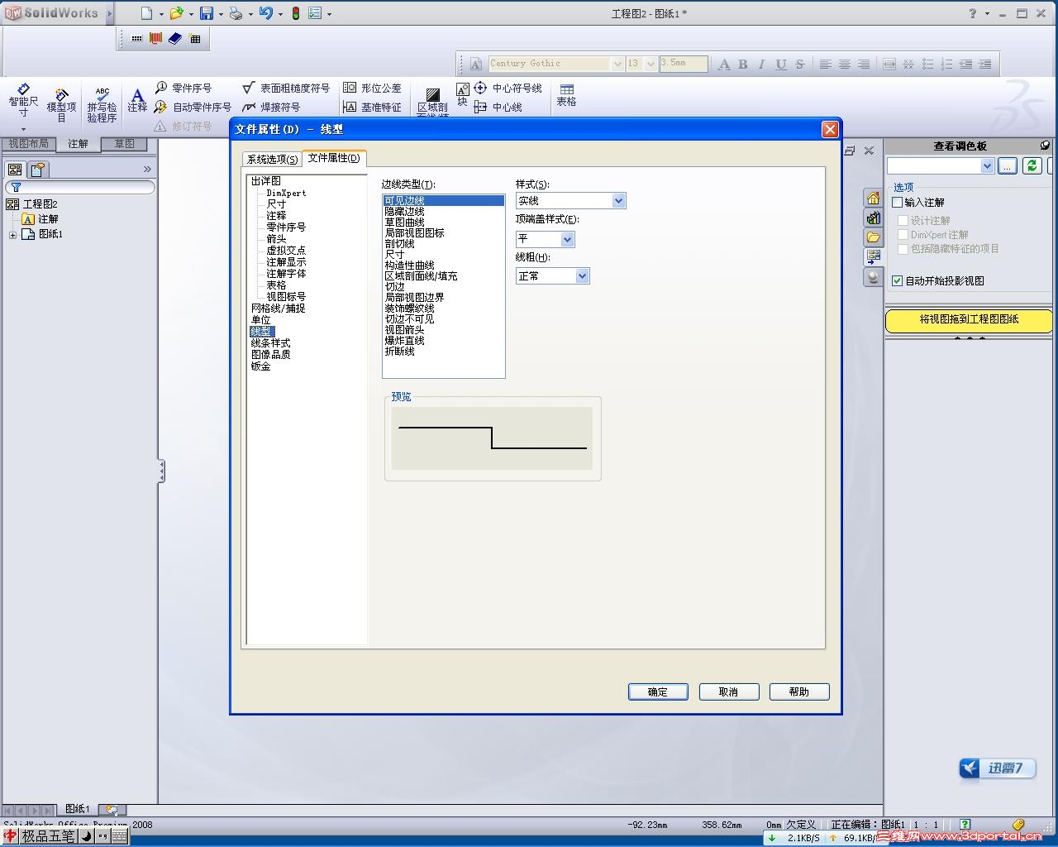1058x847 pixels.
Task: Open the Options checklist icon in the top toolbar
Action: click(315, 13)
